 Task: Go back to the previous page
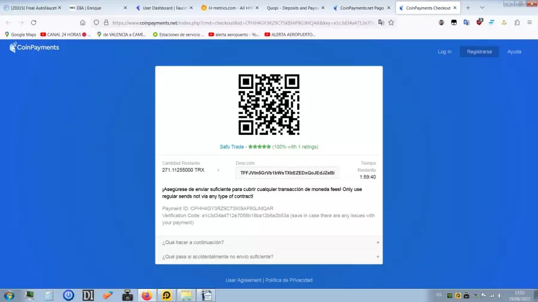tap(8, 23)
